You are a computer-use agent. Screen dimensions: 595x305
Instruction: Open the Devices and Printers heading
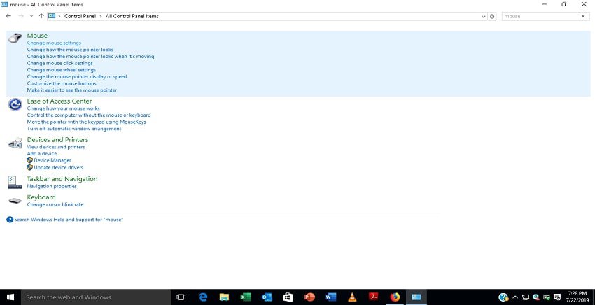[x=57, y=140]
